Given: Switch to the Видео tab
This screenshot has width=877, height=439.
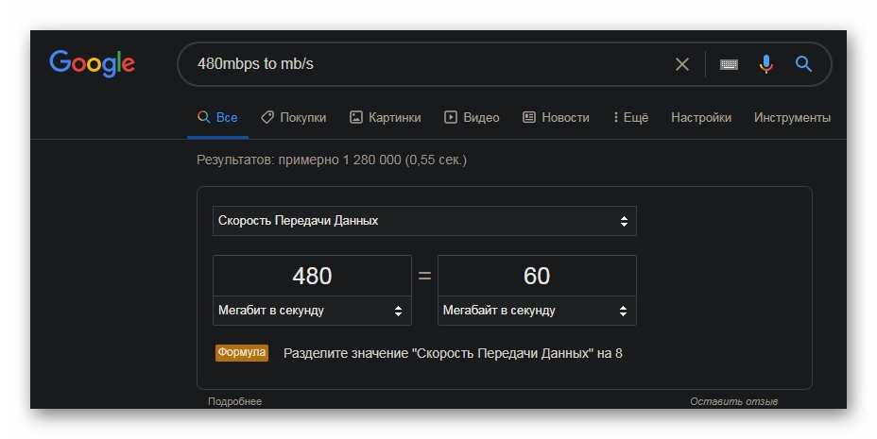Looking at the screenshot, I should coord(472,118).
